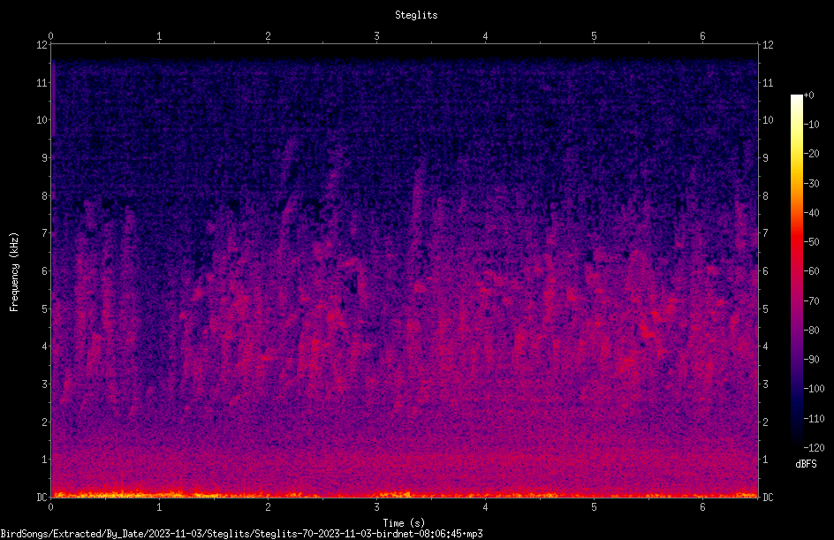834x540 pixels.
Task: Click the dBFS unit label
Action: point(806,464)
